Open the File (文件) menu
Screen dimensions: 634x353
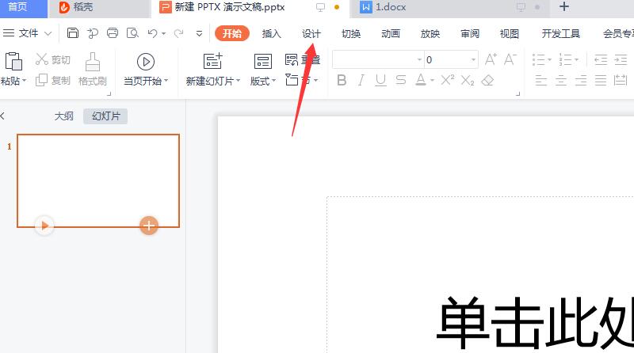click(27, 33)
